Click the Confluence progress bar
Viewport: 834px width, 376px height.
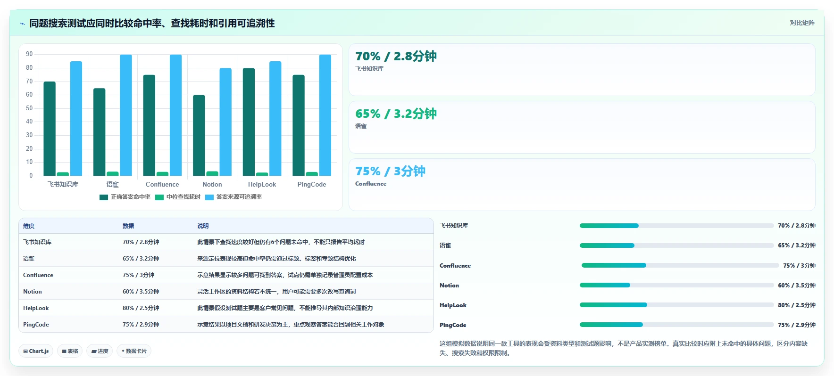pos(680,265)
